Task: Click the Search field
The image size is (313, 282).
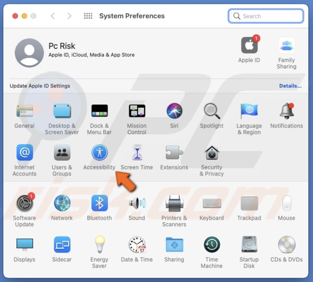Action: (266, 16)
